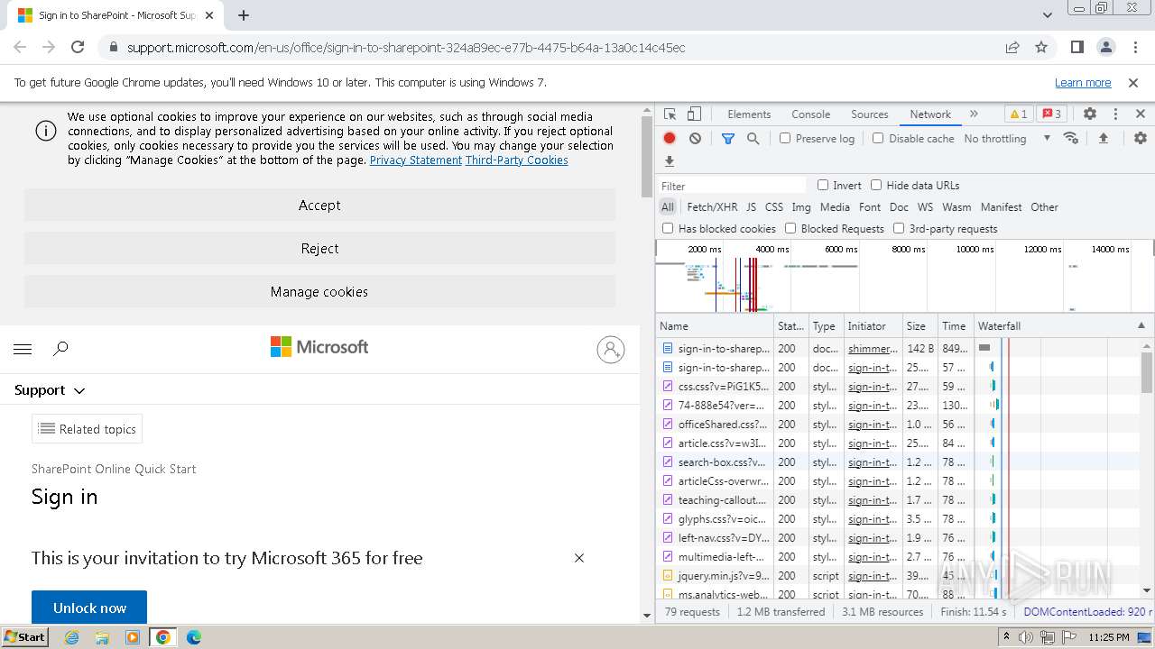Open DevTools customize three-dot menu
Screen dimensions: 1155x649
(x=1115, y=114)
